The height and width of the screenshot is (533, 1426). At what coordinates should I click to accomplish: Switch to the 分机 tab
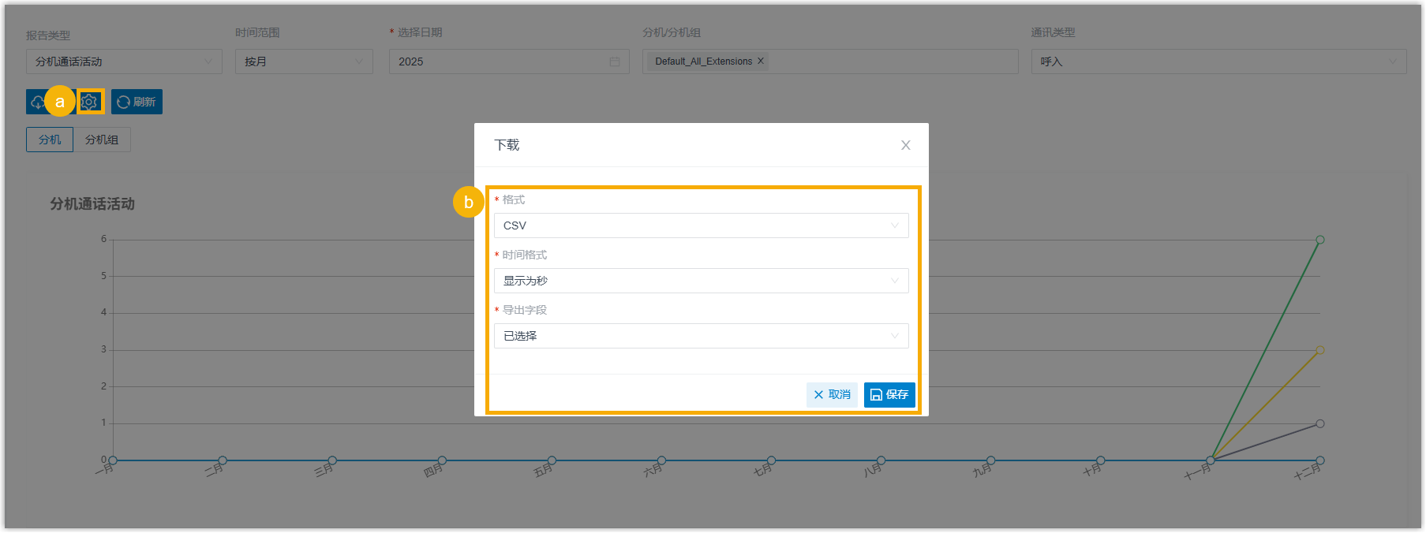click(x=50, y=140)
